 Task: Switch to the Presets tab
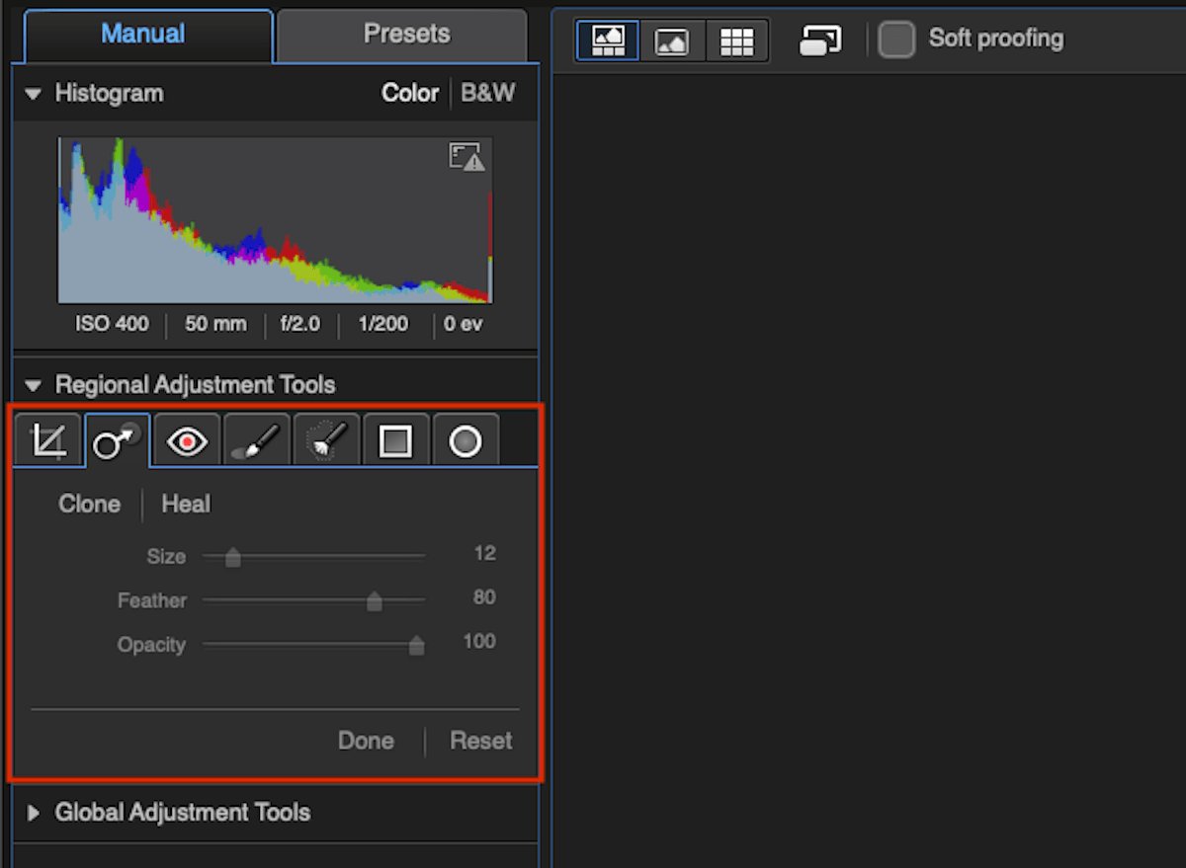click(x=401, y=33)
